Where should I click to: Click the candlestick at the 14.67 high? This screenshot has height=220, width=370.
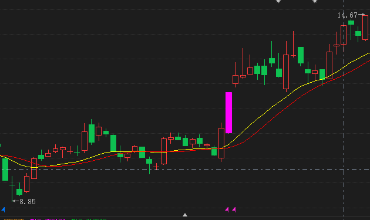(x=365, y=28)
